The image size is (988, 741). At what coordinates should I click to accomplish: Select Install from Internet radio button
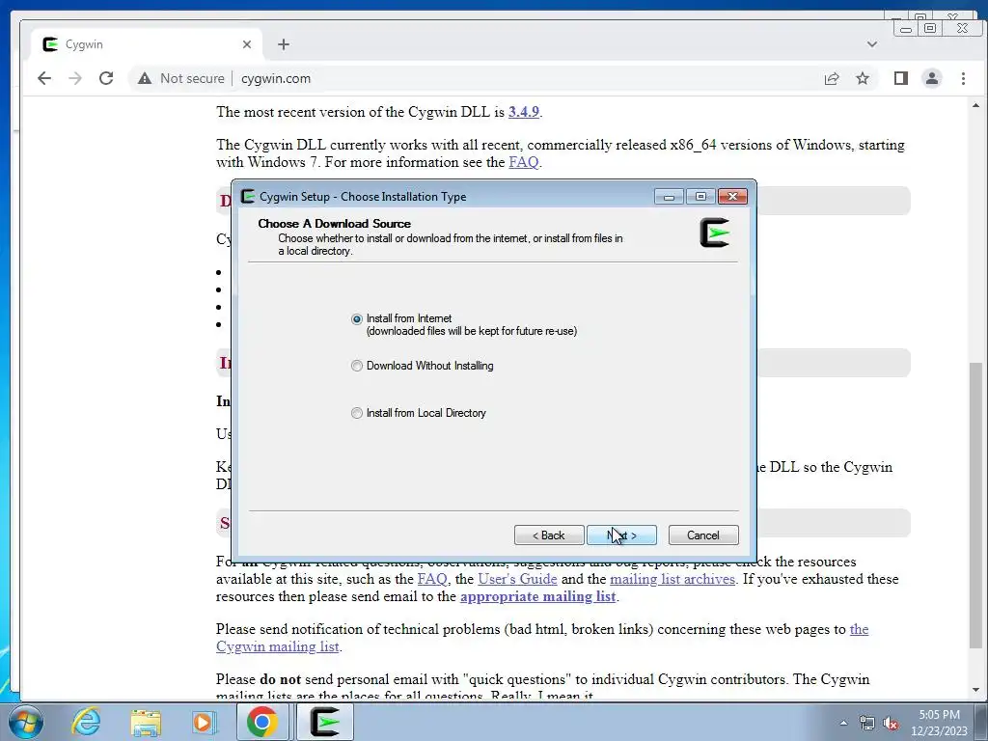(357, 318)
